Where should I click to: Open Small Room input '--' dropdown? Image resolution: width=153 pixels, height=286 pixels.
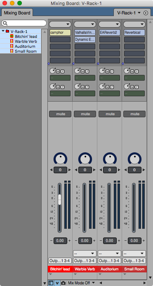tap(134, 253)
